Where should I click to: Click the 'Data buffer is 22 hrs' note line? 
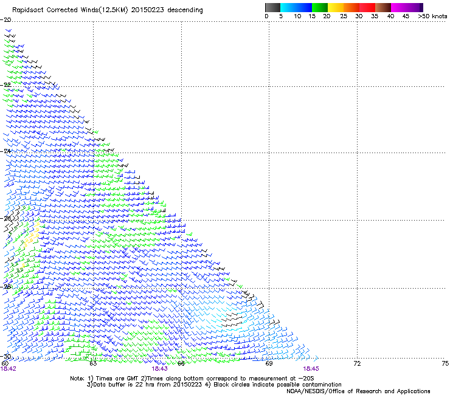214,385
